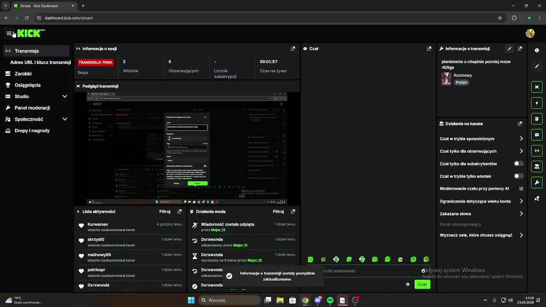Toggle the broadcast signal widget in the right sidebar
The height and width of the screenshot is (307, 546).
[x=537, y=151]
